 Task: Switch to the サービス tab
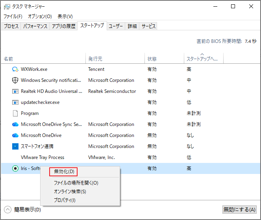pos(148,26)
